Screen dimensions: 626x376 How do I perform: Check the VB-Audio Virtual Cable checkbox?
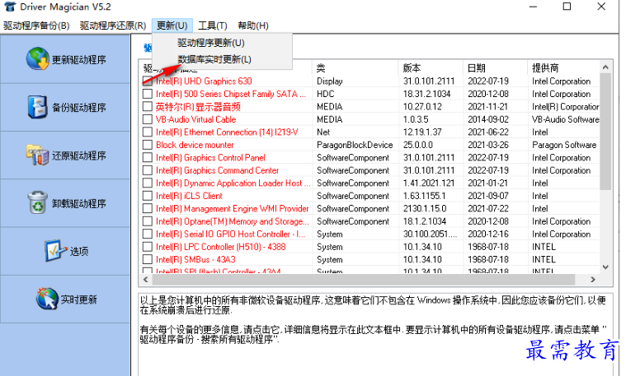(x=148, y=119)
